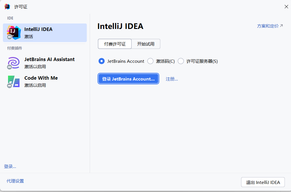Click 登录 JetBrains Account... button
Viewport: 291px width, 192px height.
click(x=129, y=79)
